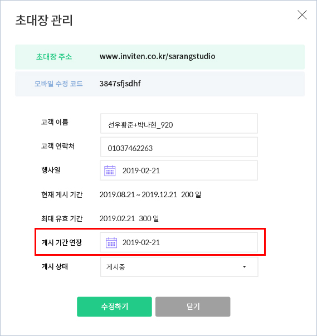The width and height of the screenshot is (317, 336).
Task: Focus the 고객 이름 input field
Action: click(179, 124)
